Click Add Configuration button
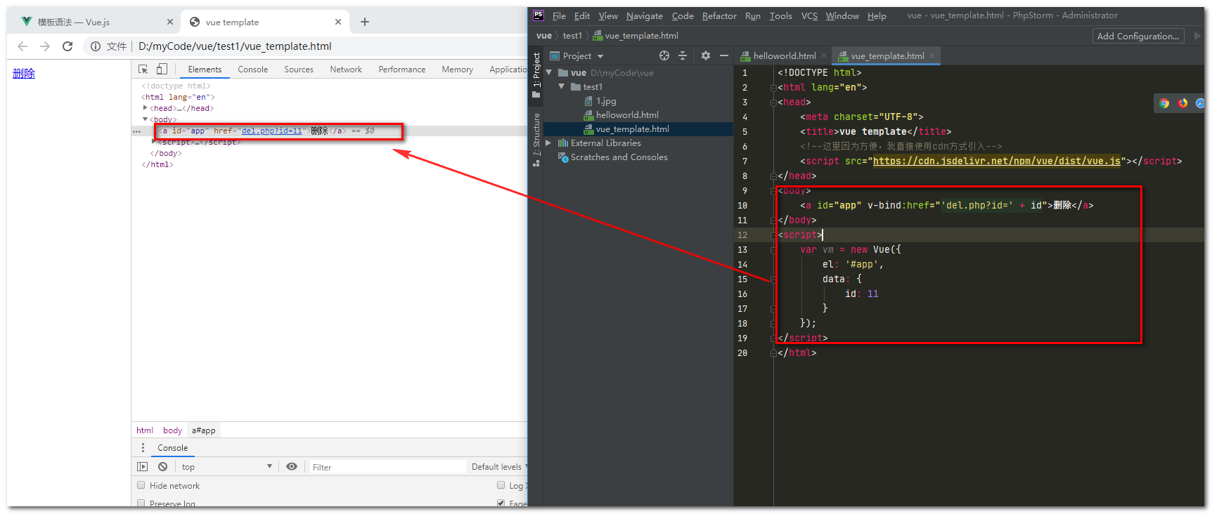This screenshot has width=1212, height=514. coord(1138,36)
